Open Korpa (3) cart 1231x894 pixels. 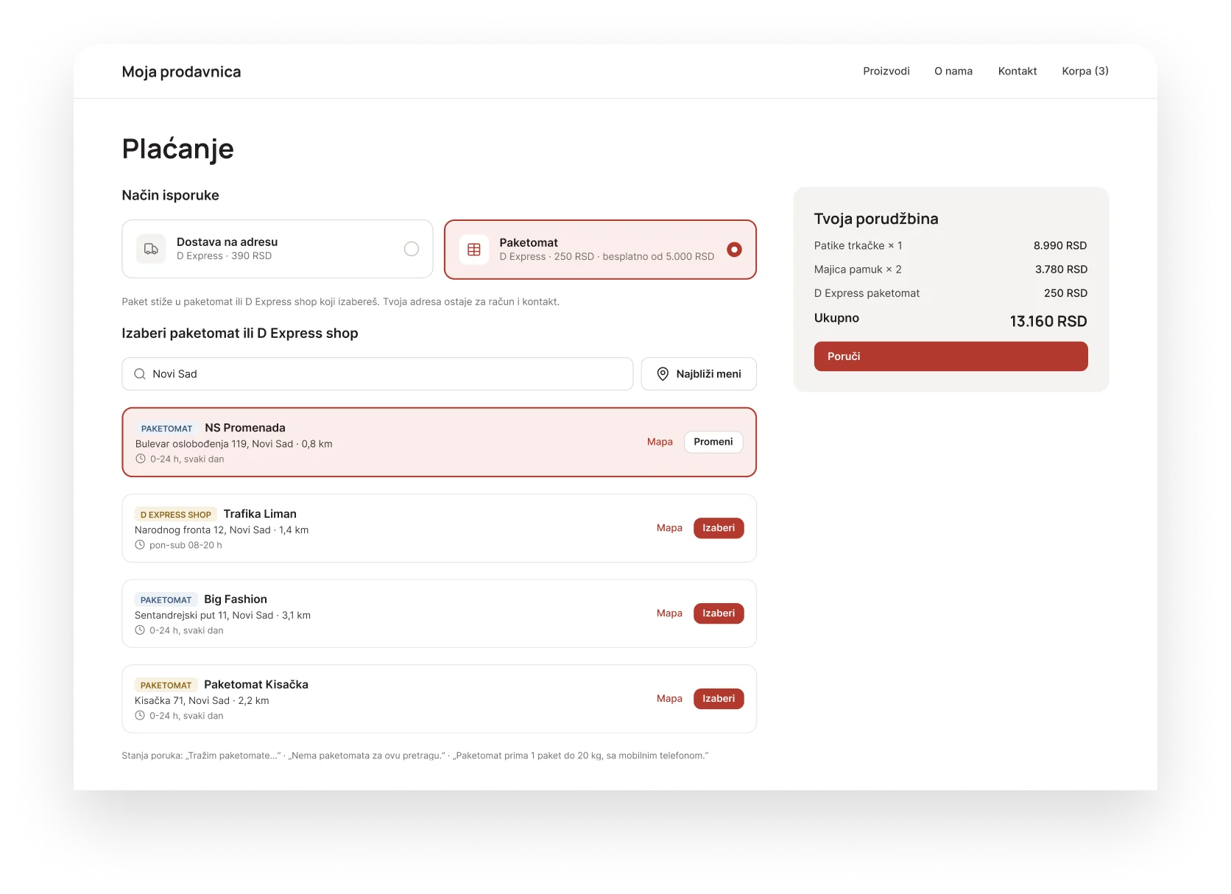[x=1085, y=71]
